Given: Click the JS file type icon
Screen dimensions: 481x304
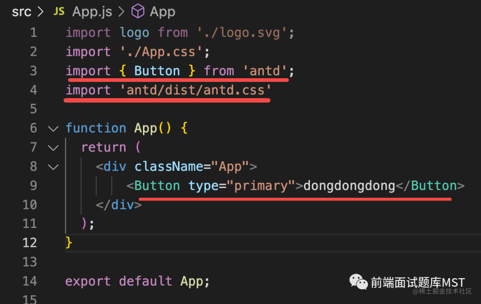Looking at the screenshot, I should click(59, 12).
